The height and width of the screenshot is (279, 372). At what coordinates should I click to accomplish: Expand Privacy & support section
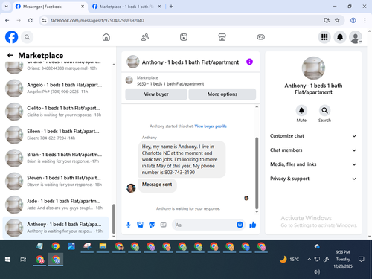coord(313,179)
